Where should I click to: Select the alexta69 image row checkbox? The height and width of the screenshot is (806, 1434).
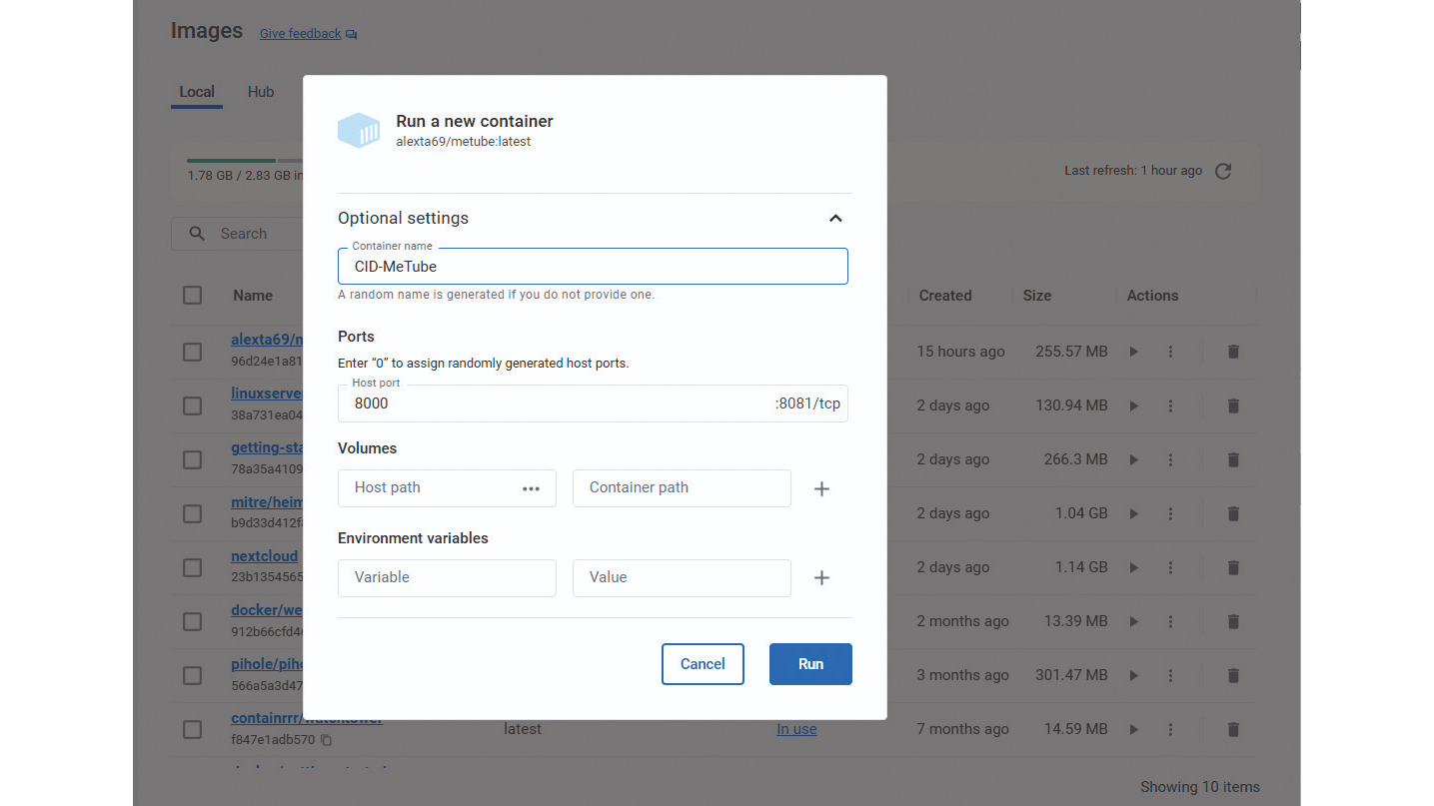[x=193, y=352]
